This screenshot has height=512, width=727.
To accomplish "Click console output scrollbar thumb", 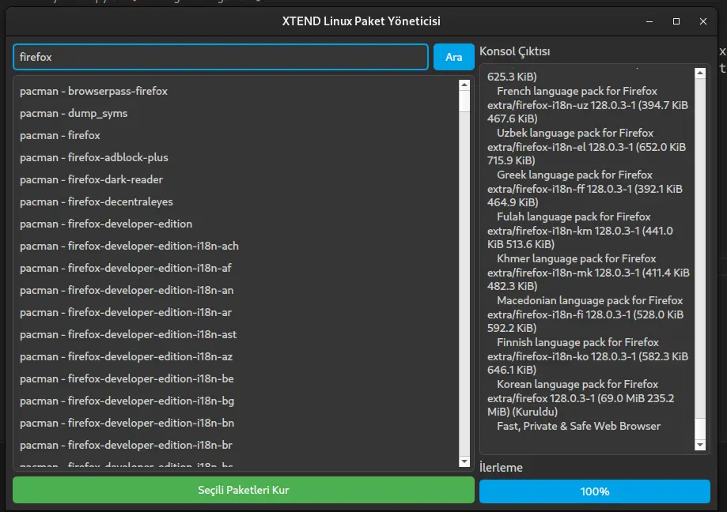I will pos(700,427).
